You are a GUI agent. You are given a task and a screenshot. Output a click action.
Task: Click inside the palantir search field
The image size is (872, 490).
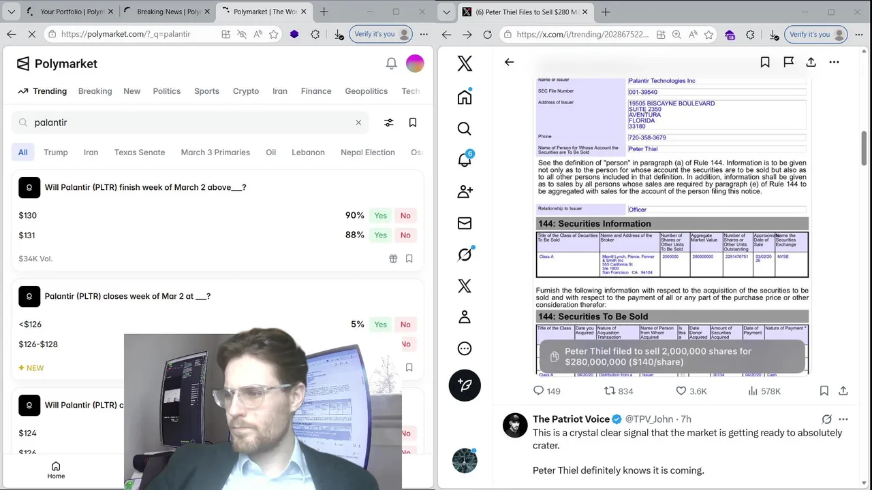(190, 122)
